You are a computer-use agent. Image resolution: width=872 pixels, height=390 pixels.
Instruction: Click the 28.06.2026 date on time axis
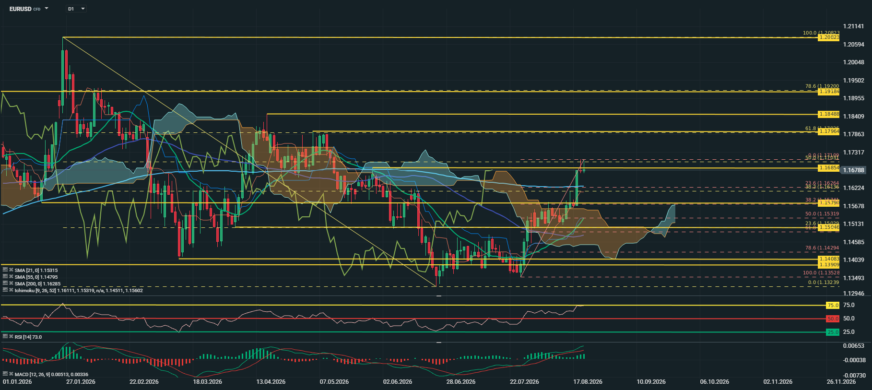(x=460, y=382)
